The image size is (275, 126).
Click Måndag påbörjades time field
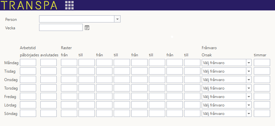28,63
